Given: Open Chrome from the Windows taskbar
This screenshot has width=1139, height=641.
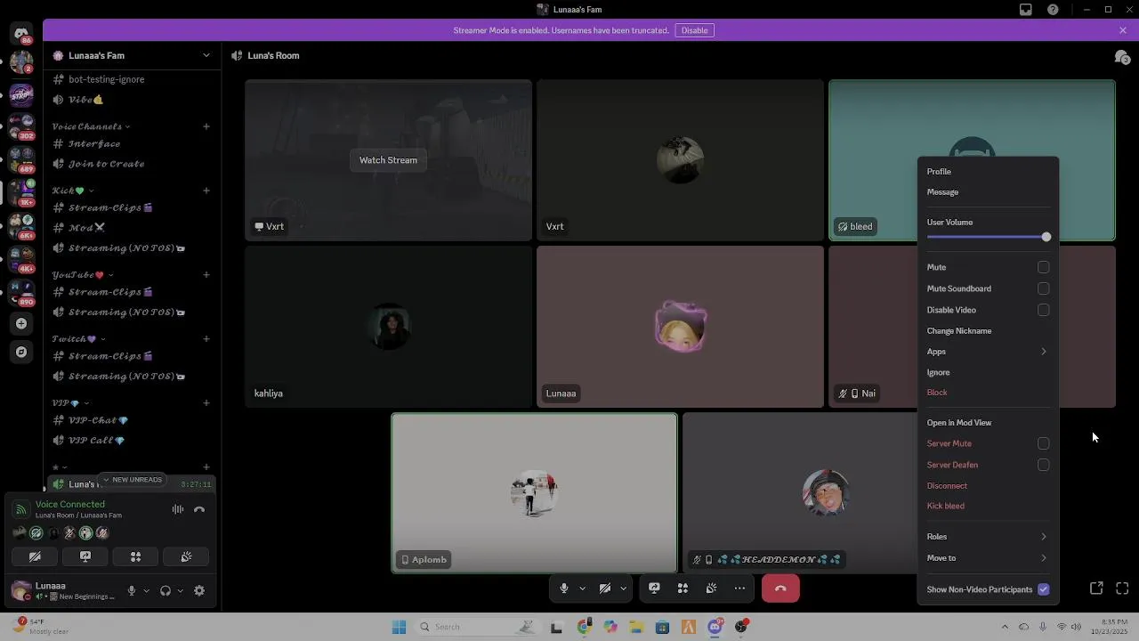Looking at the screenshot, I should (584, 627).
